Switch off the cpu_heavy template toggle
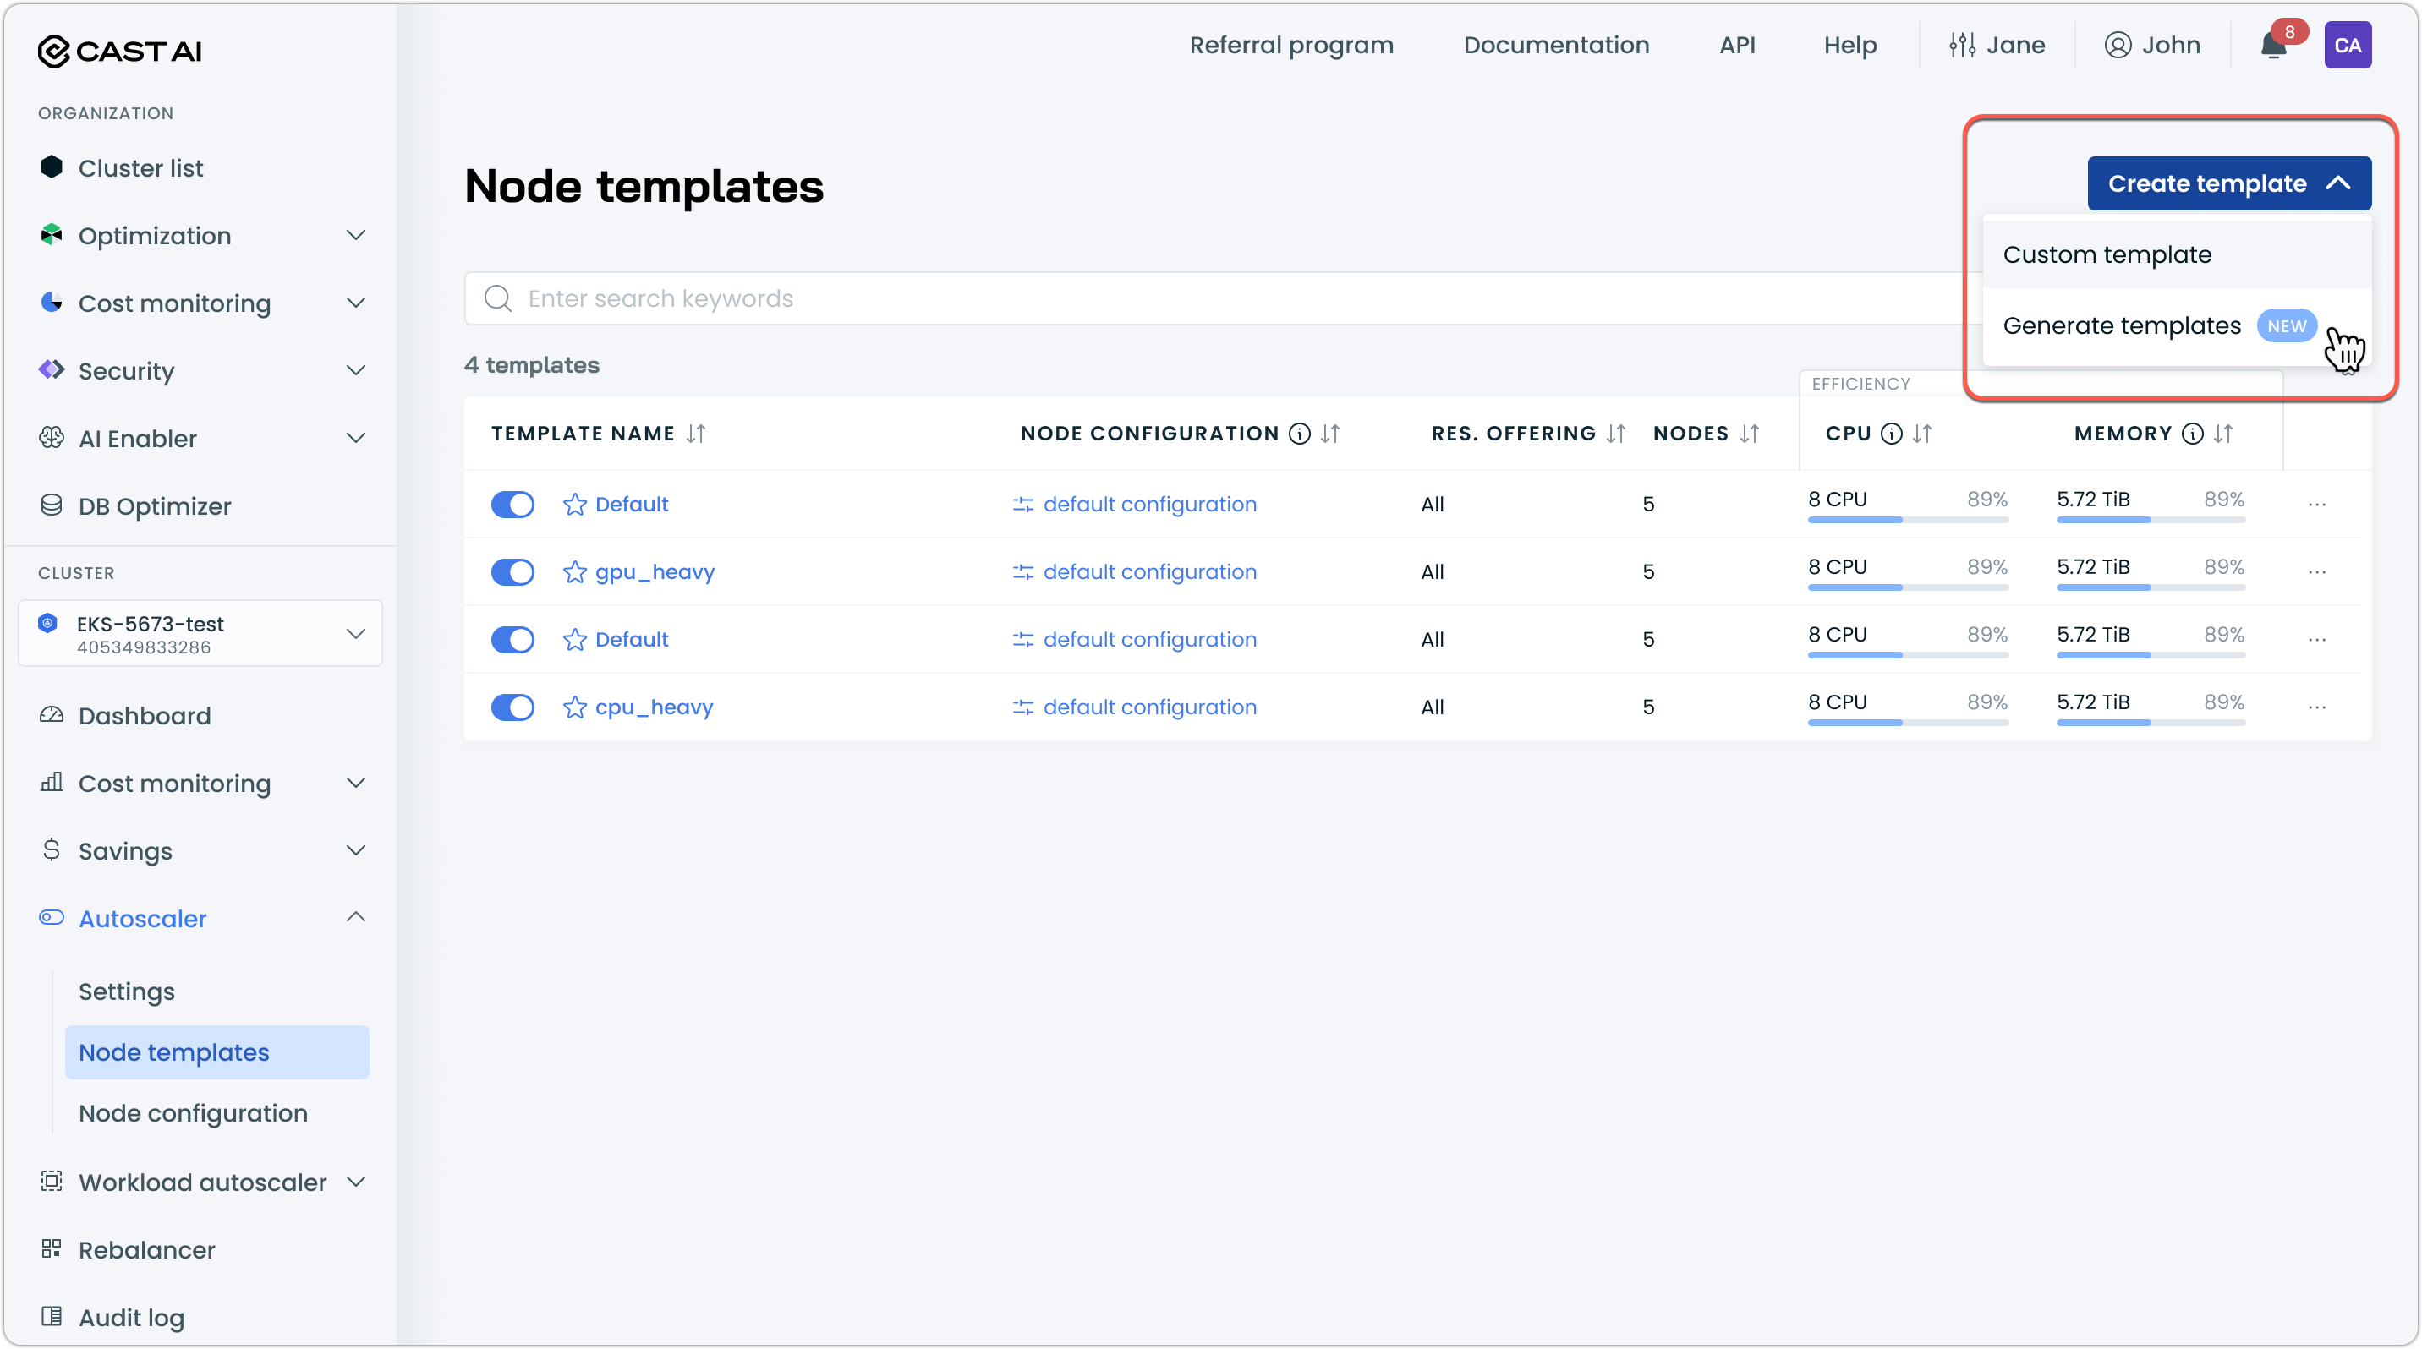Viewport: 2422px width, 1349px height. click(512, 707)
